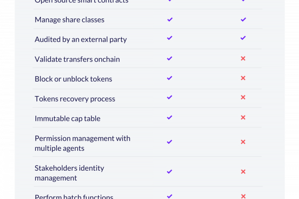Screen dimensions: 299x199
Task: Click red cross for Immutable cap table
Action: 243,117
